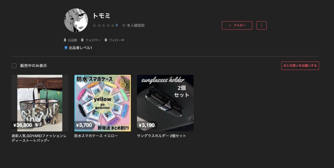This screenshot has width=334, height=168.
Task: Open the three-dot more options menu
Action: (x=262, y=25)
